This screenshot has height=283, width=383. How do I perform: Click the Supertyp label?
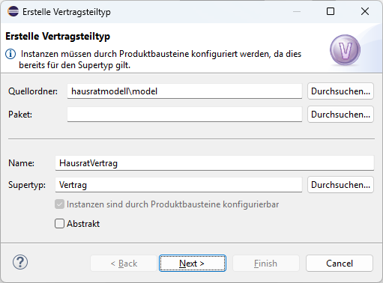click(27, 185)
